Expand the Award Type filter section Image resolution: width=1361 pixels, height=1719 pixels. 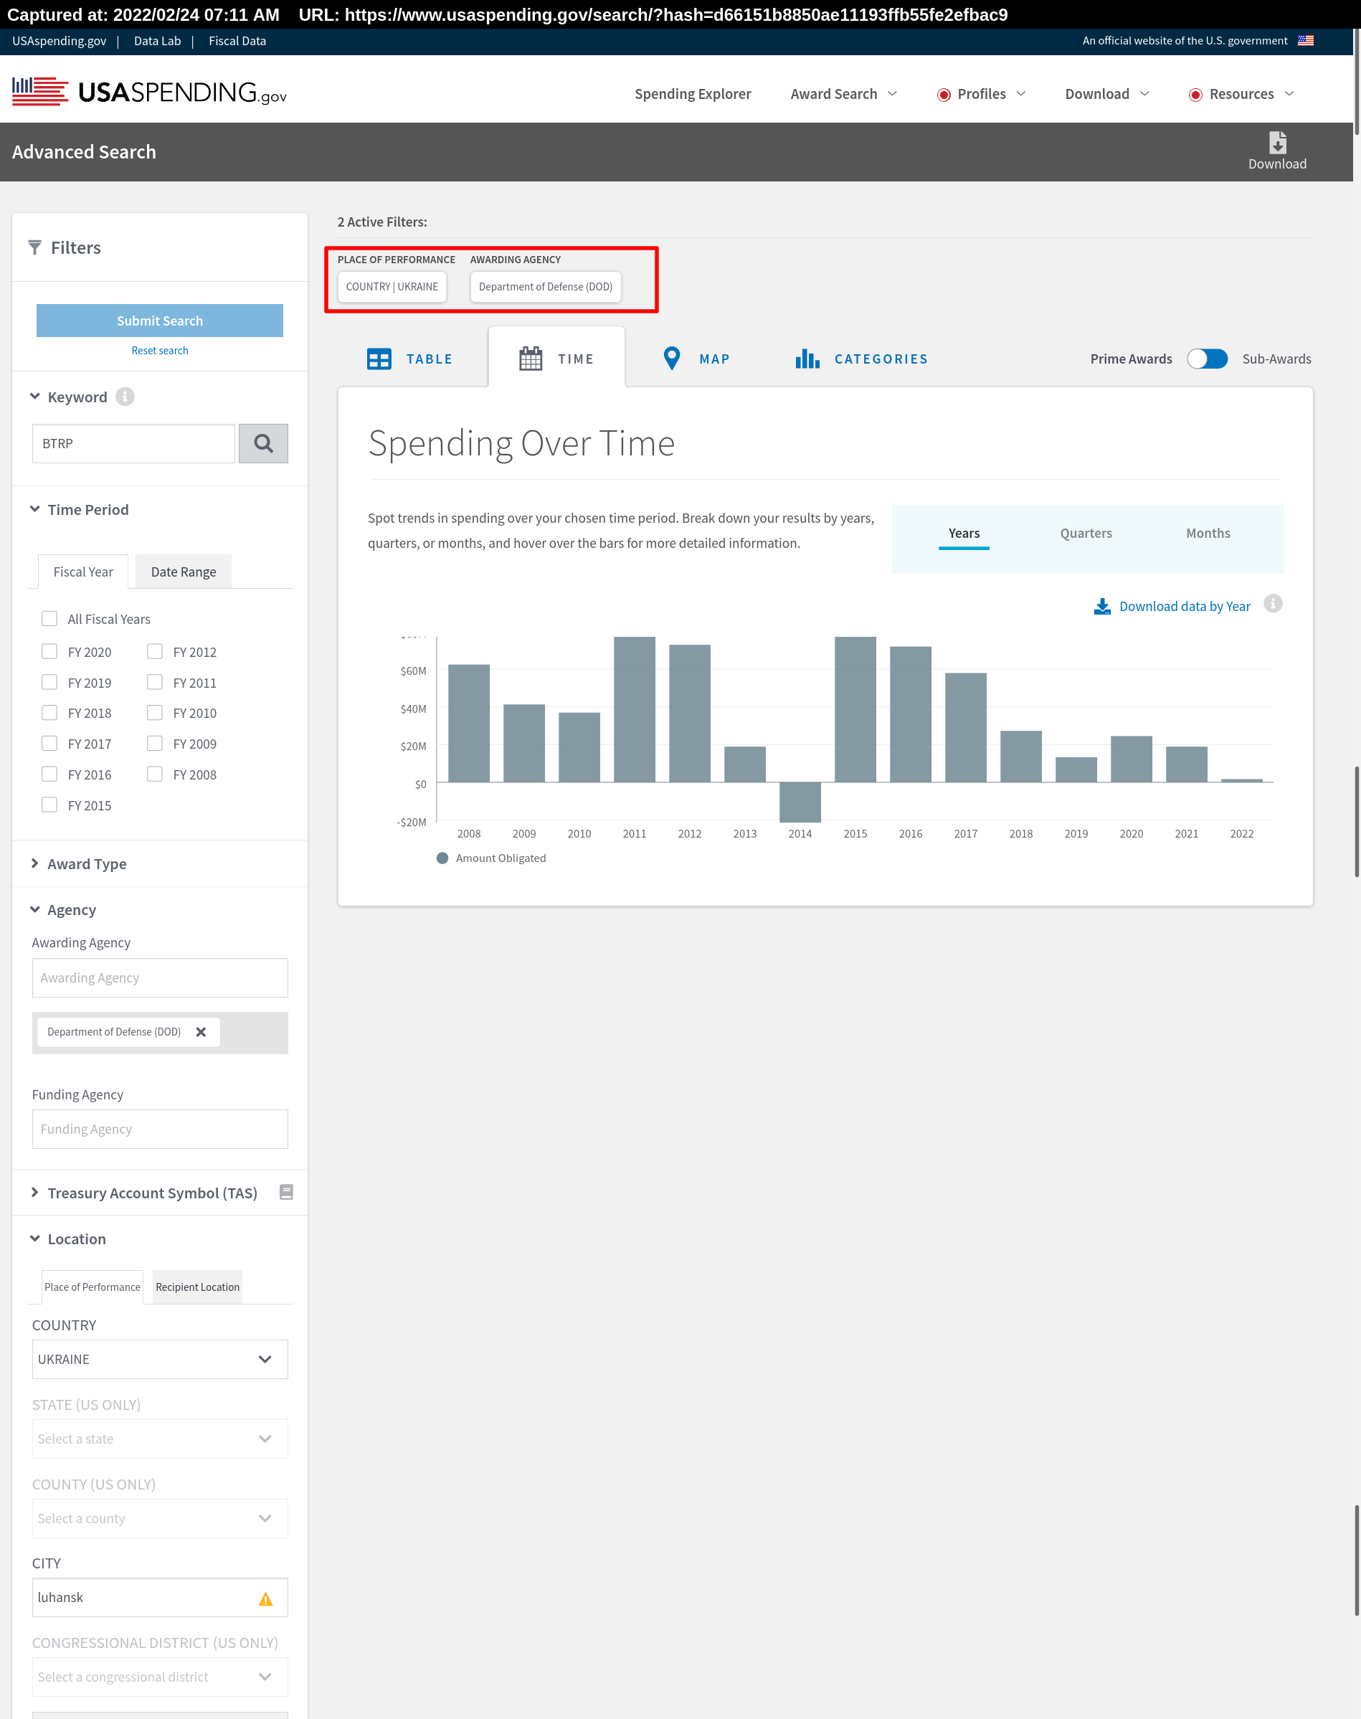click(34, 863)
